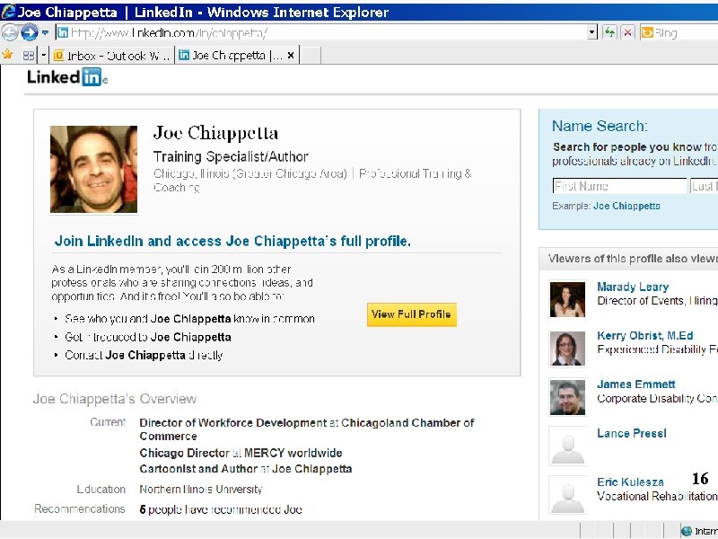Click the browser Forward arrow button

coord(30,32)
